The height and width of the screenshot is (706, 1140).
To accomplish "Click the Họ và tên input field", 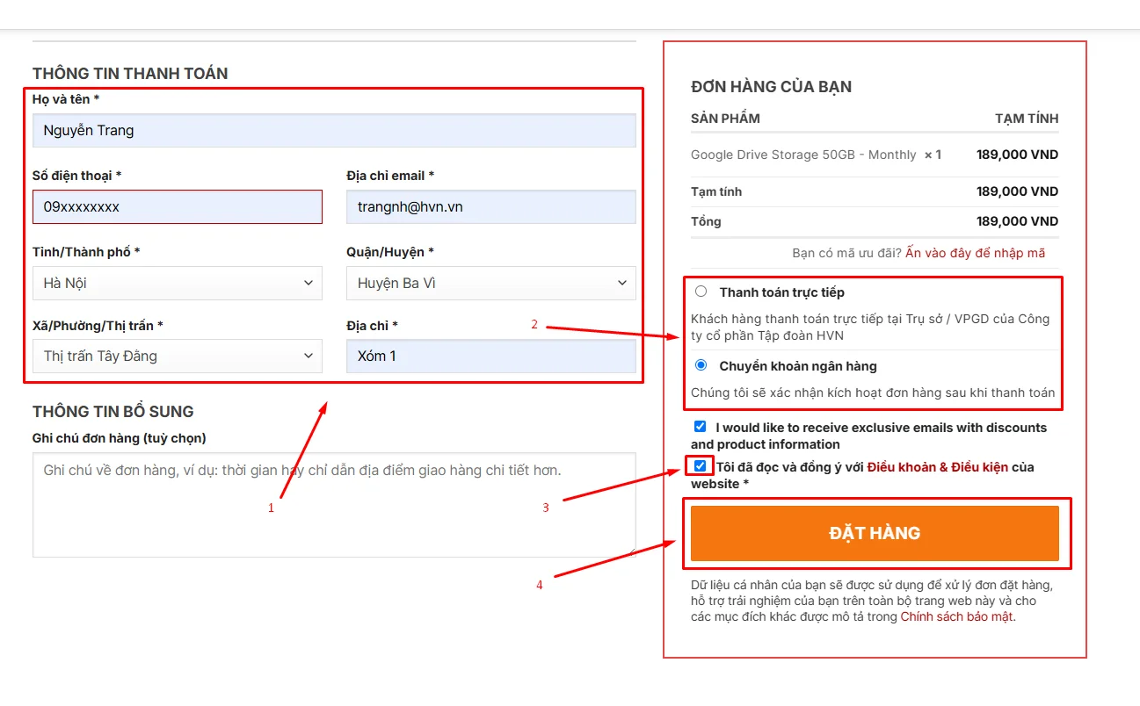I will pyautogui.click(x=334, y=131).
